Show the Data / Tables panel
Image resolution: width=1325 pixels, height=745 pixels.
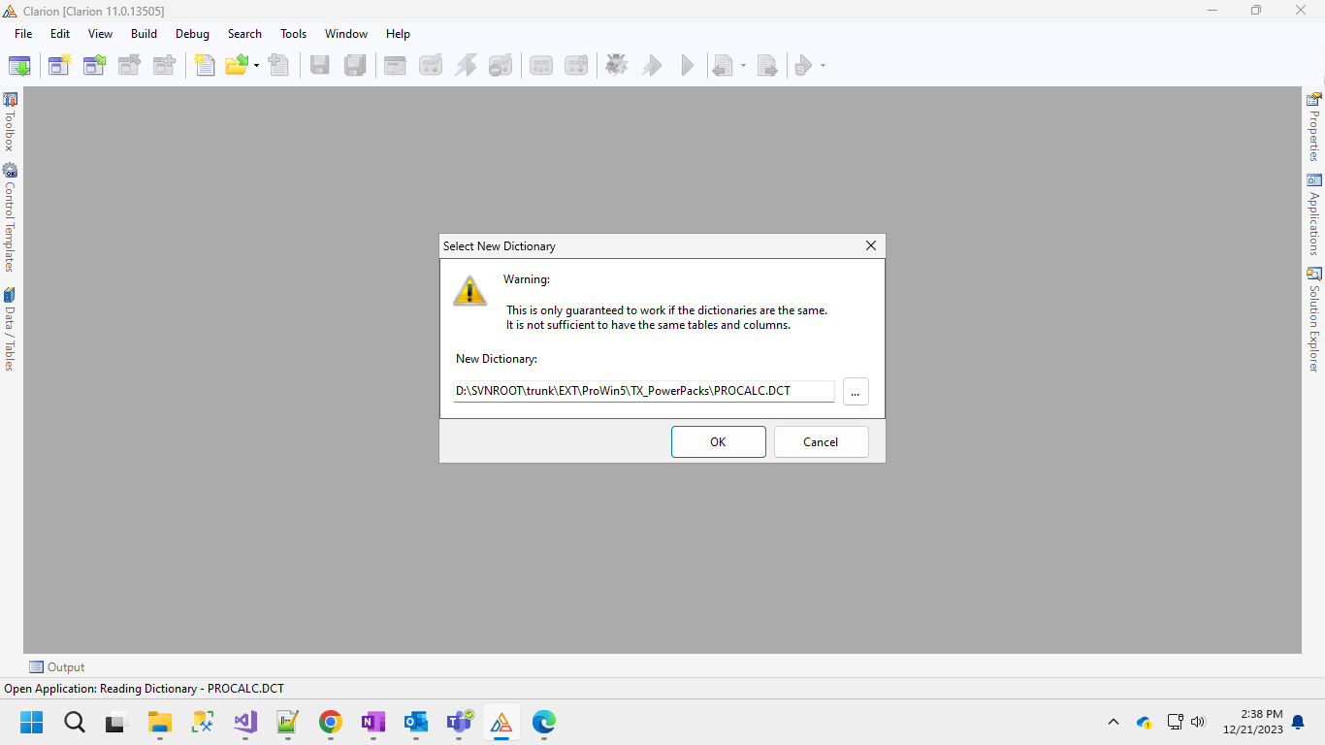tap(10, 329)
